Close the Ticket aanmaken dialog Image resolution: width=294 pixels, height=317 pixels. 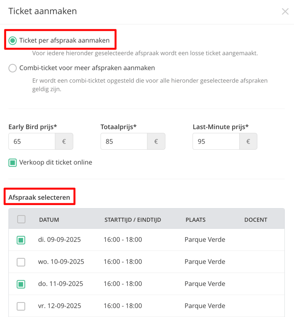point(285,11)
